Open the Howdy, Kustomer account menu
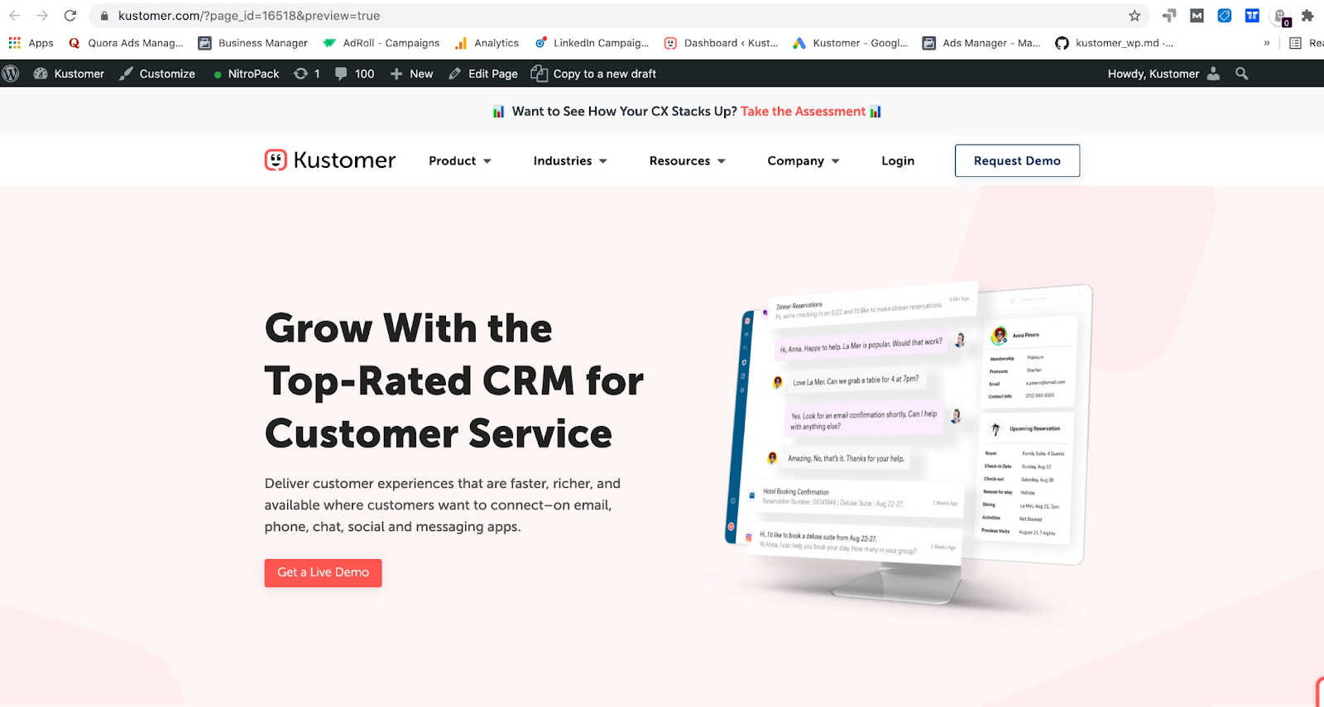This screenshot has height=707, width=1324. (1163, 74)
